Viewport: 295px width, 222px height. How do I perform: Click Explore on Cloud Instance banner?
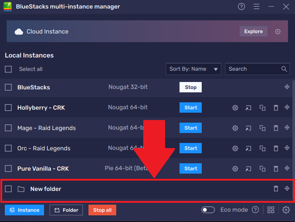tap(254, 31)
